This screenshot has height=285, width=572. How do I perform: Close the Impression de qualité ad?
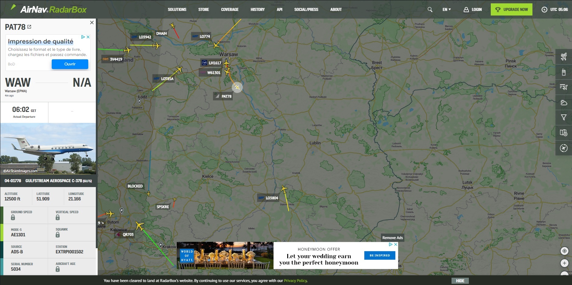pyautogui.click(x=88, y=37)
